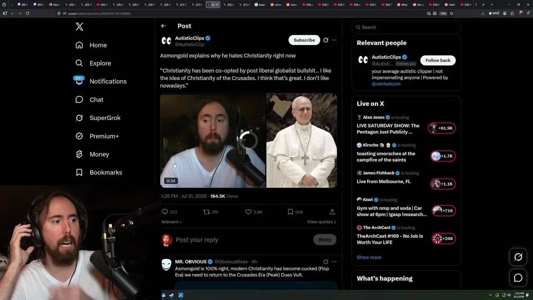Open Explore from the sidebar

(x=93, y=63)
